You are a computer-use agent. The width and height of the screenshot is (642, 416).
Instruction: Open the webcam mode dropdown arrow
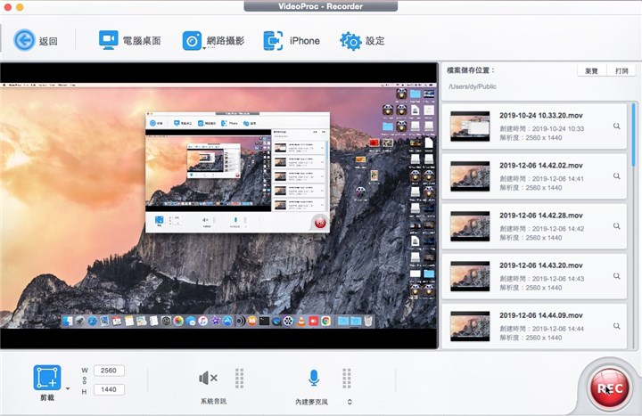point(204,49)
